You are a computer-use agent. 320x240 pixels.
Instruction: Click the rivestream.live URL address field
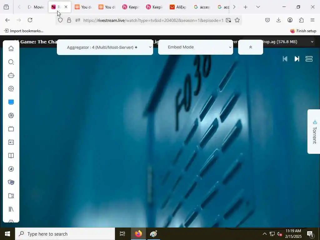[x=153, y=20]
